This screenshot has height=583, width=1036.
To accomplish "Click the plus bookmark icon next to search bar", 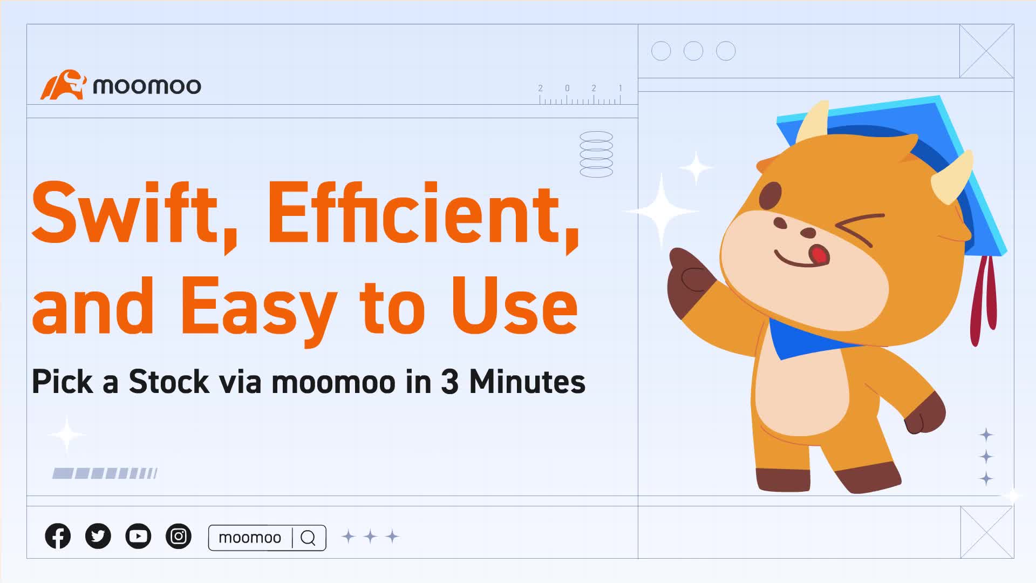I will (349, 537).
